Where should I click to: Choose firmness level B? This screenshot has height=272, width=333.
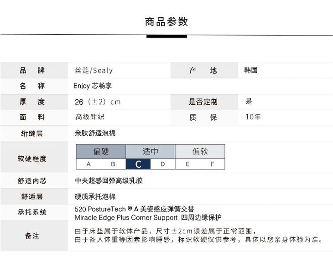113,164
